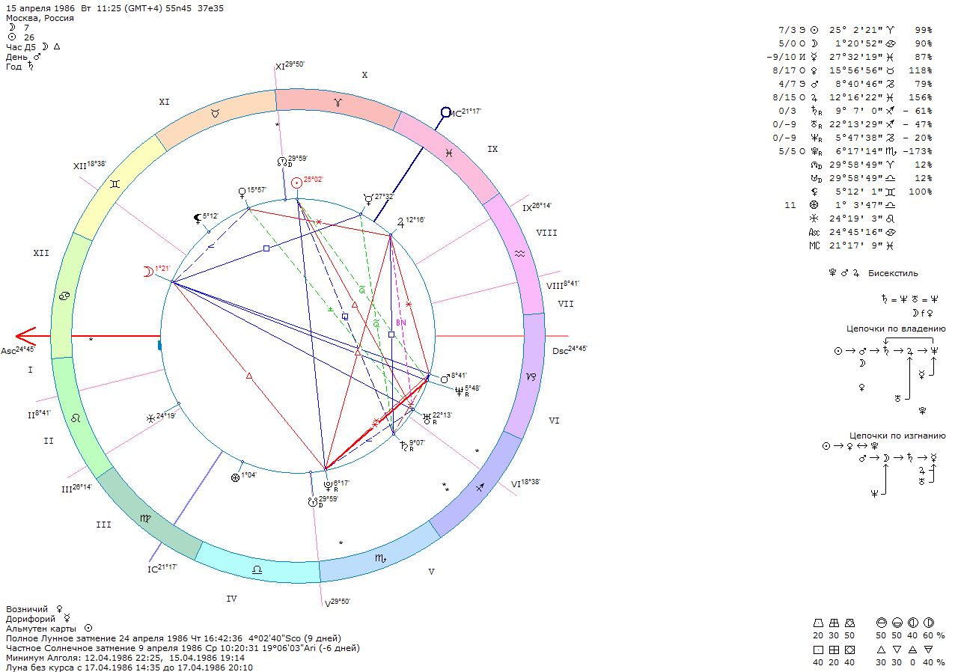Select the right hemisphere circle icon above 60
The height and width of the screenshot is (672, 958).
[x=928, y=623]
